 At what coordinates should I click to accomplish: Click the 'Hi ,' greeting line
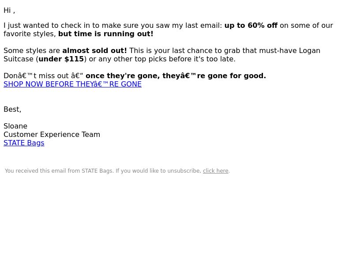pos(9,10)
